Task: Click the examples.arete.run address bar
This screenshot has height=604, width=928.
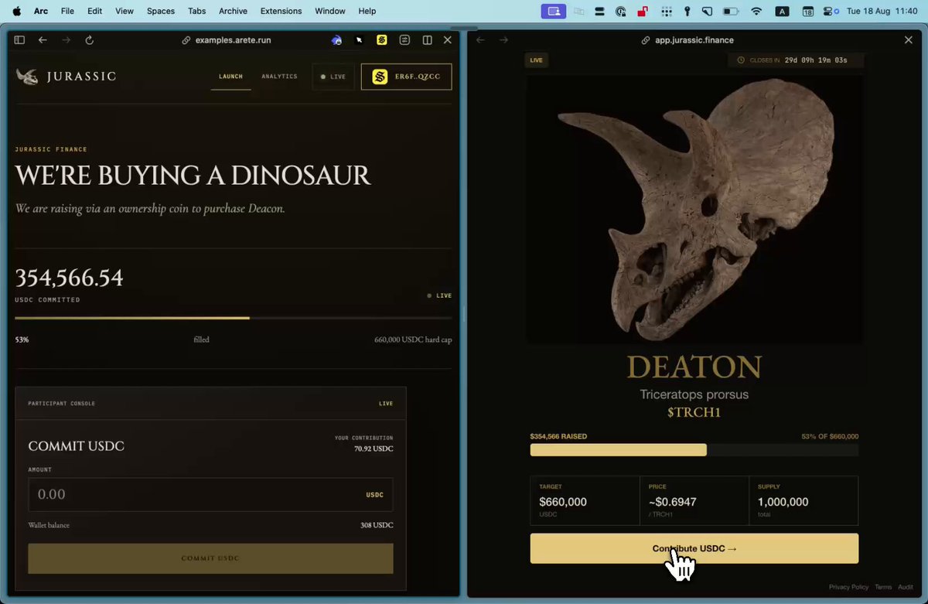Action: [x=231, y=40]
